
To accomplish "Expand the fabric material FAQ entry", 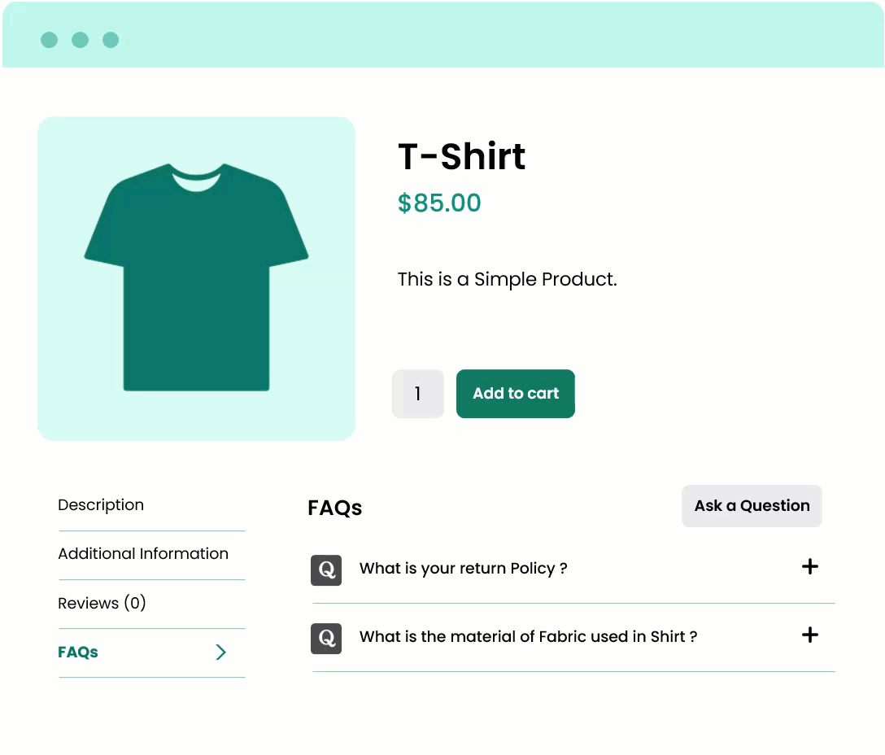I will pos(529,637).
